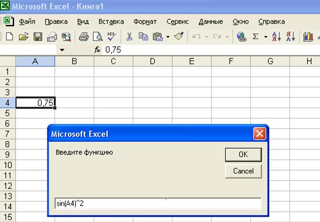Run spelling check
The height and width of the screenshot is (222, 320).
click(112, 37)
